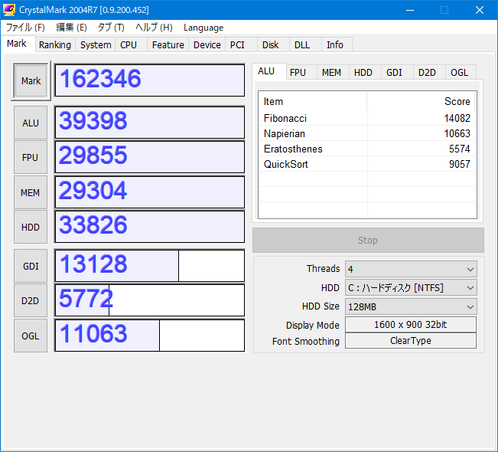
Task: Open the System tab
Action: pyautogui.click(x=96, y=45)
